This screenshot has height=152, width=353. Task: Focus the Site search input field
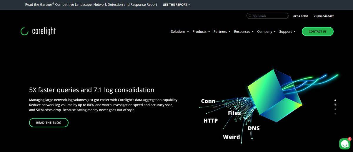tap(269, 16)
